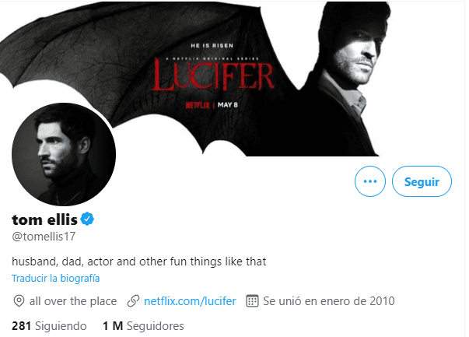Open the three-dot more options menu
This screenshot has width=469, height=337.
(x=369, y=181)
